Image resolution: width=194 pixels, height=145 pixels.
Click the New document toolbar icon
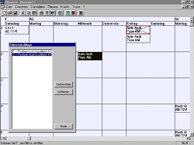pos(4,13)
